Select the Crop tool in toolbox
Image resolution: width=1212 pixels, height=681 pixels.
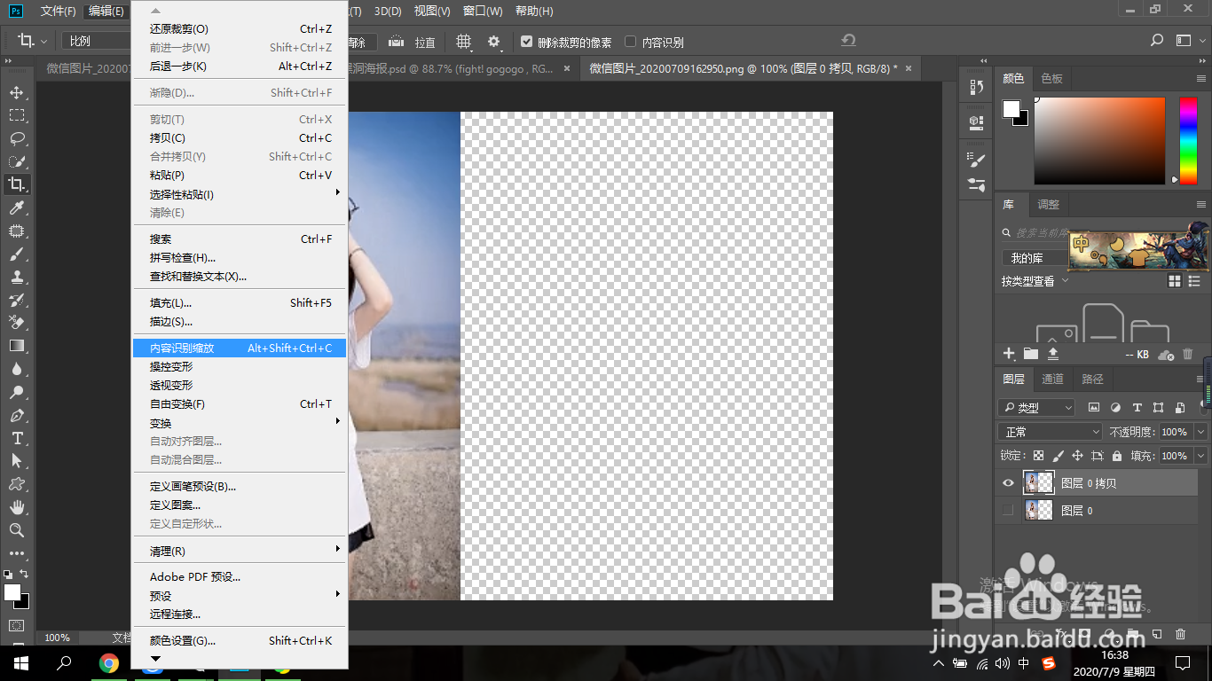[17, 184]
